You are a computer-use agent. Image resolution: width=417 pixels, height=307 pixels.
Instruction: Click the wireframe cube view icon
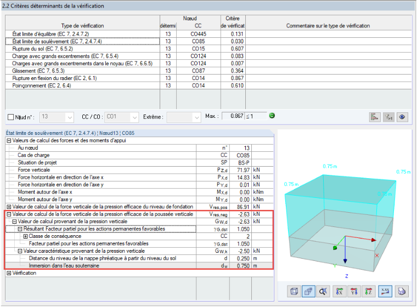tap(294, 292)
